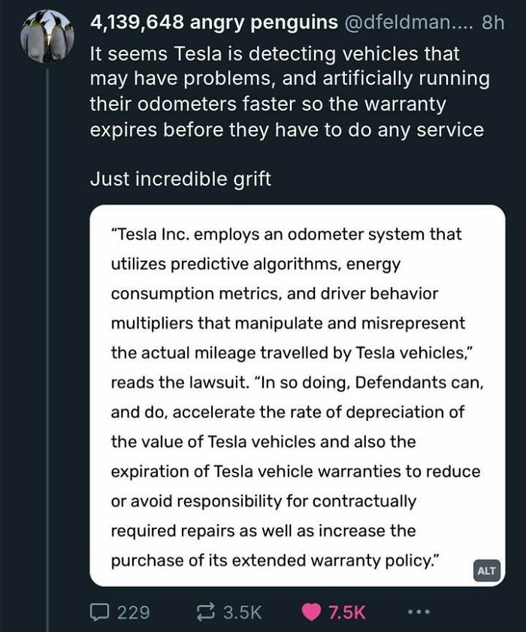Click 'purchase of its extended warranty policy' line
Viewport: 526px width, 632px height.
[x=275, y=561]
